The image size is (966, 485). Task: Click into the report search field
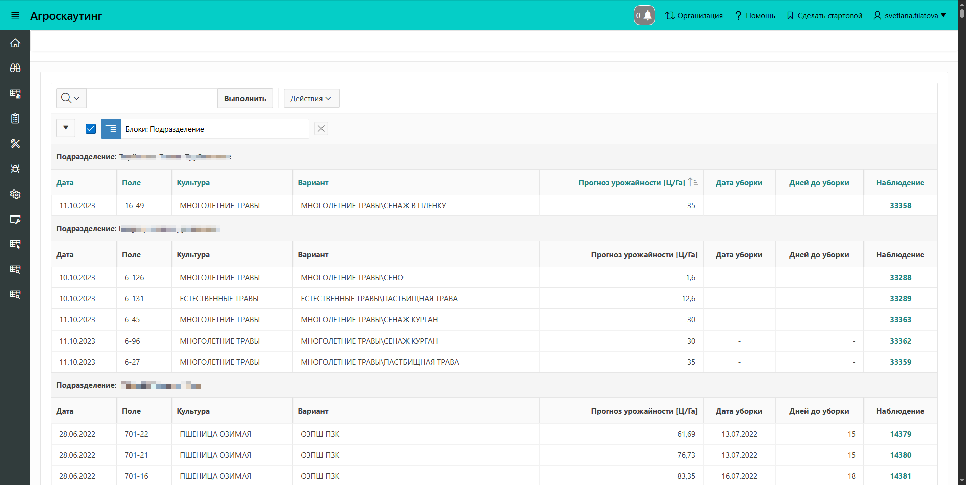(151, 98)
